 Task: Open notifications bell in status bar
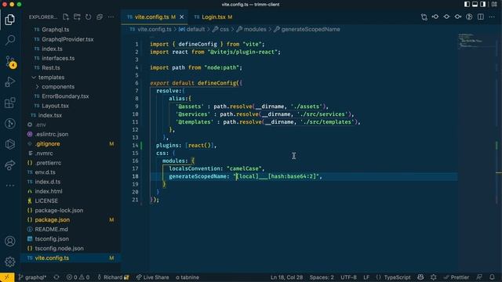492,277
